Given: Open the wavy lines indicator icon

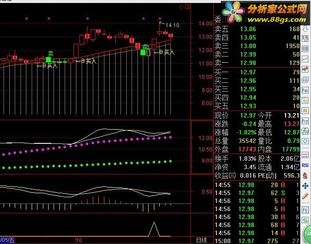Looking at the screenshot, I should 305,155.
